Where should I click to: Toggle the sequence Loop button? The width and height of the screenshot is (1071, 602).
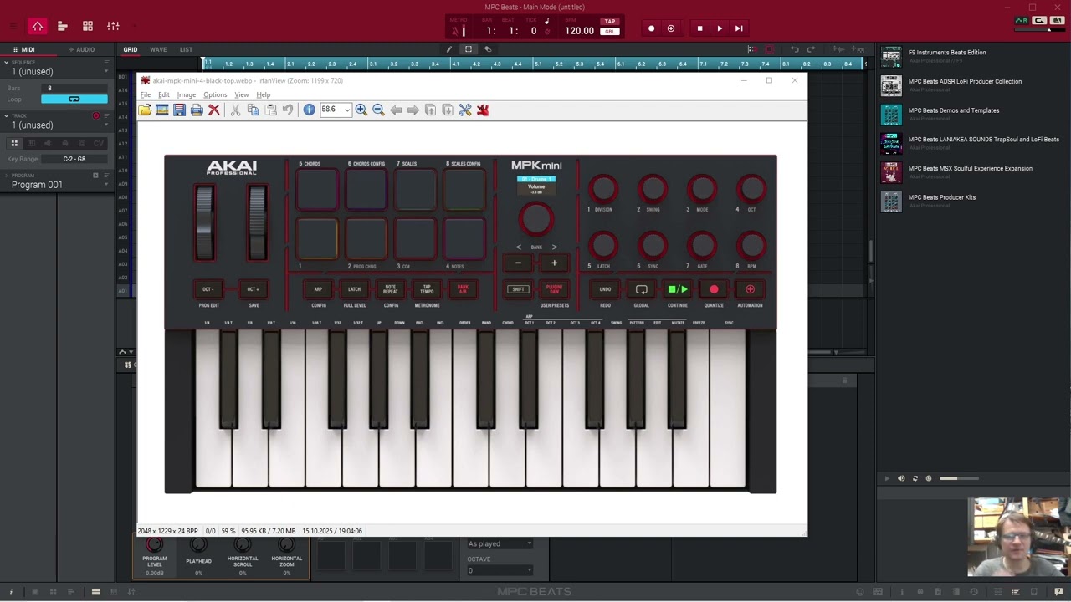click(74, 99)
